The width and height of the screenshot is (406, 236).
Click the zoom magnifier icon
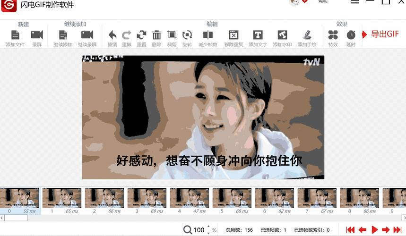tap(188, 229)
